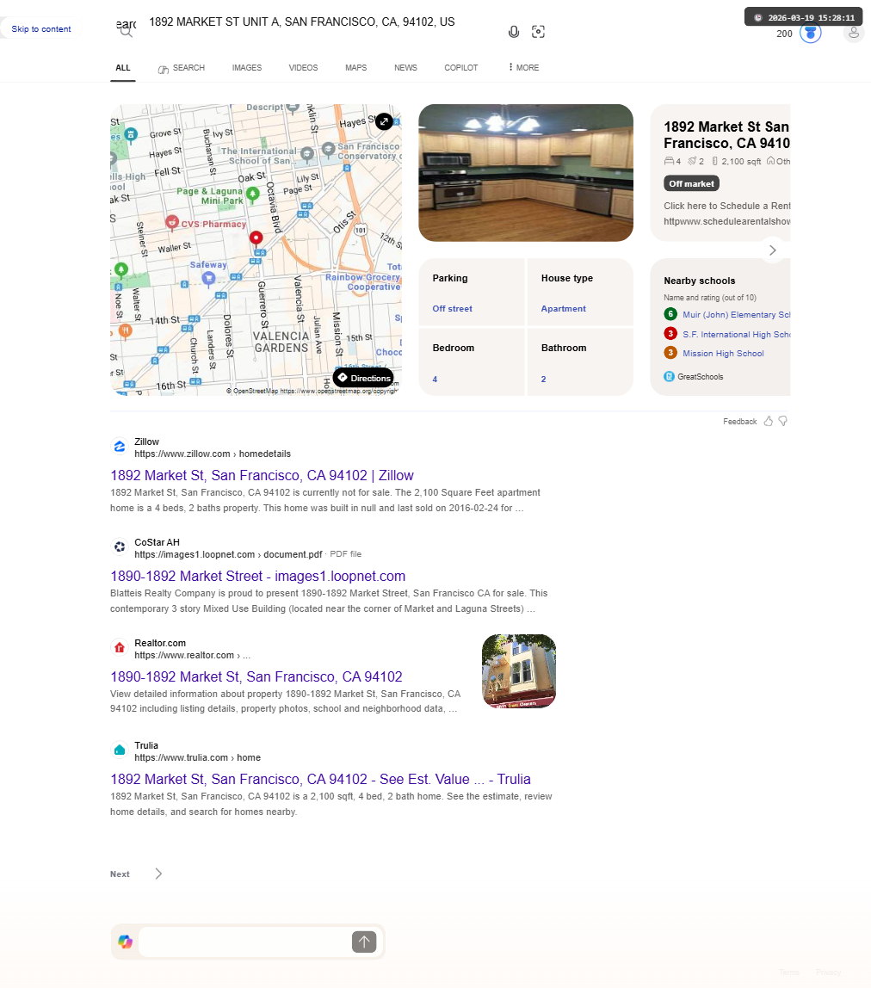The image size is (871, 988).
Task: Switch to the All tab
Action: click(123, 67)
